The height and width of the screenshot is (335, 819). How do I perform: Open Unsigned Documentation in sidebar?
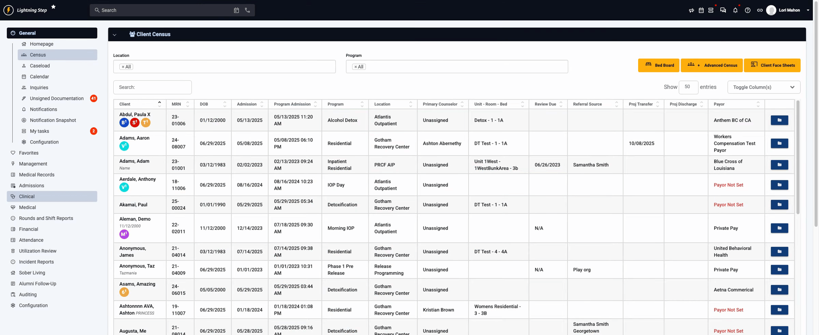57,98
